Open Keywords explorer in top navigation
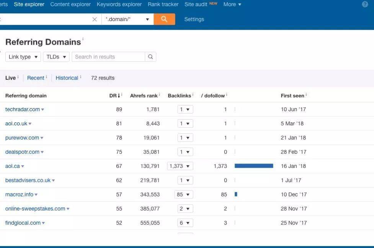 119,4
